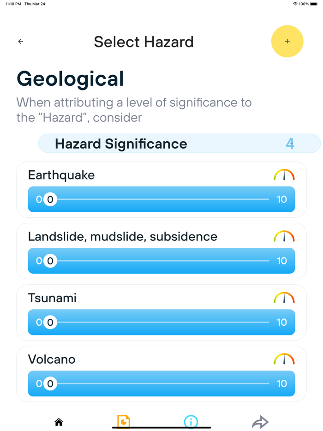This screenshot has height=431, width=323.
Task: Tap the Tsunami gauge meter icon
Action: 284,298
